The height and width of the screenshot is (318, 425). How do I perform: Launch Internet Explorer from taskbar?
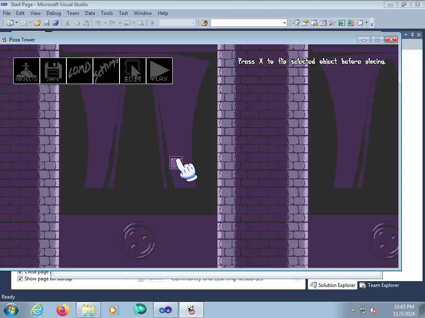[x=37, y=310]
